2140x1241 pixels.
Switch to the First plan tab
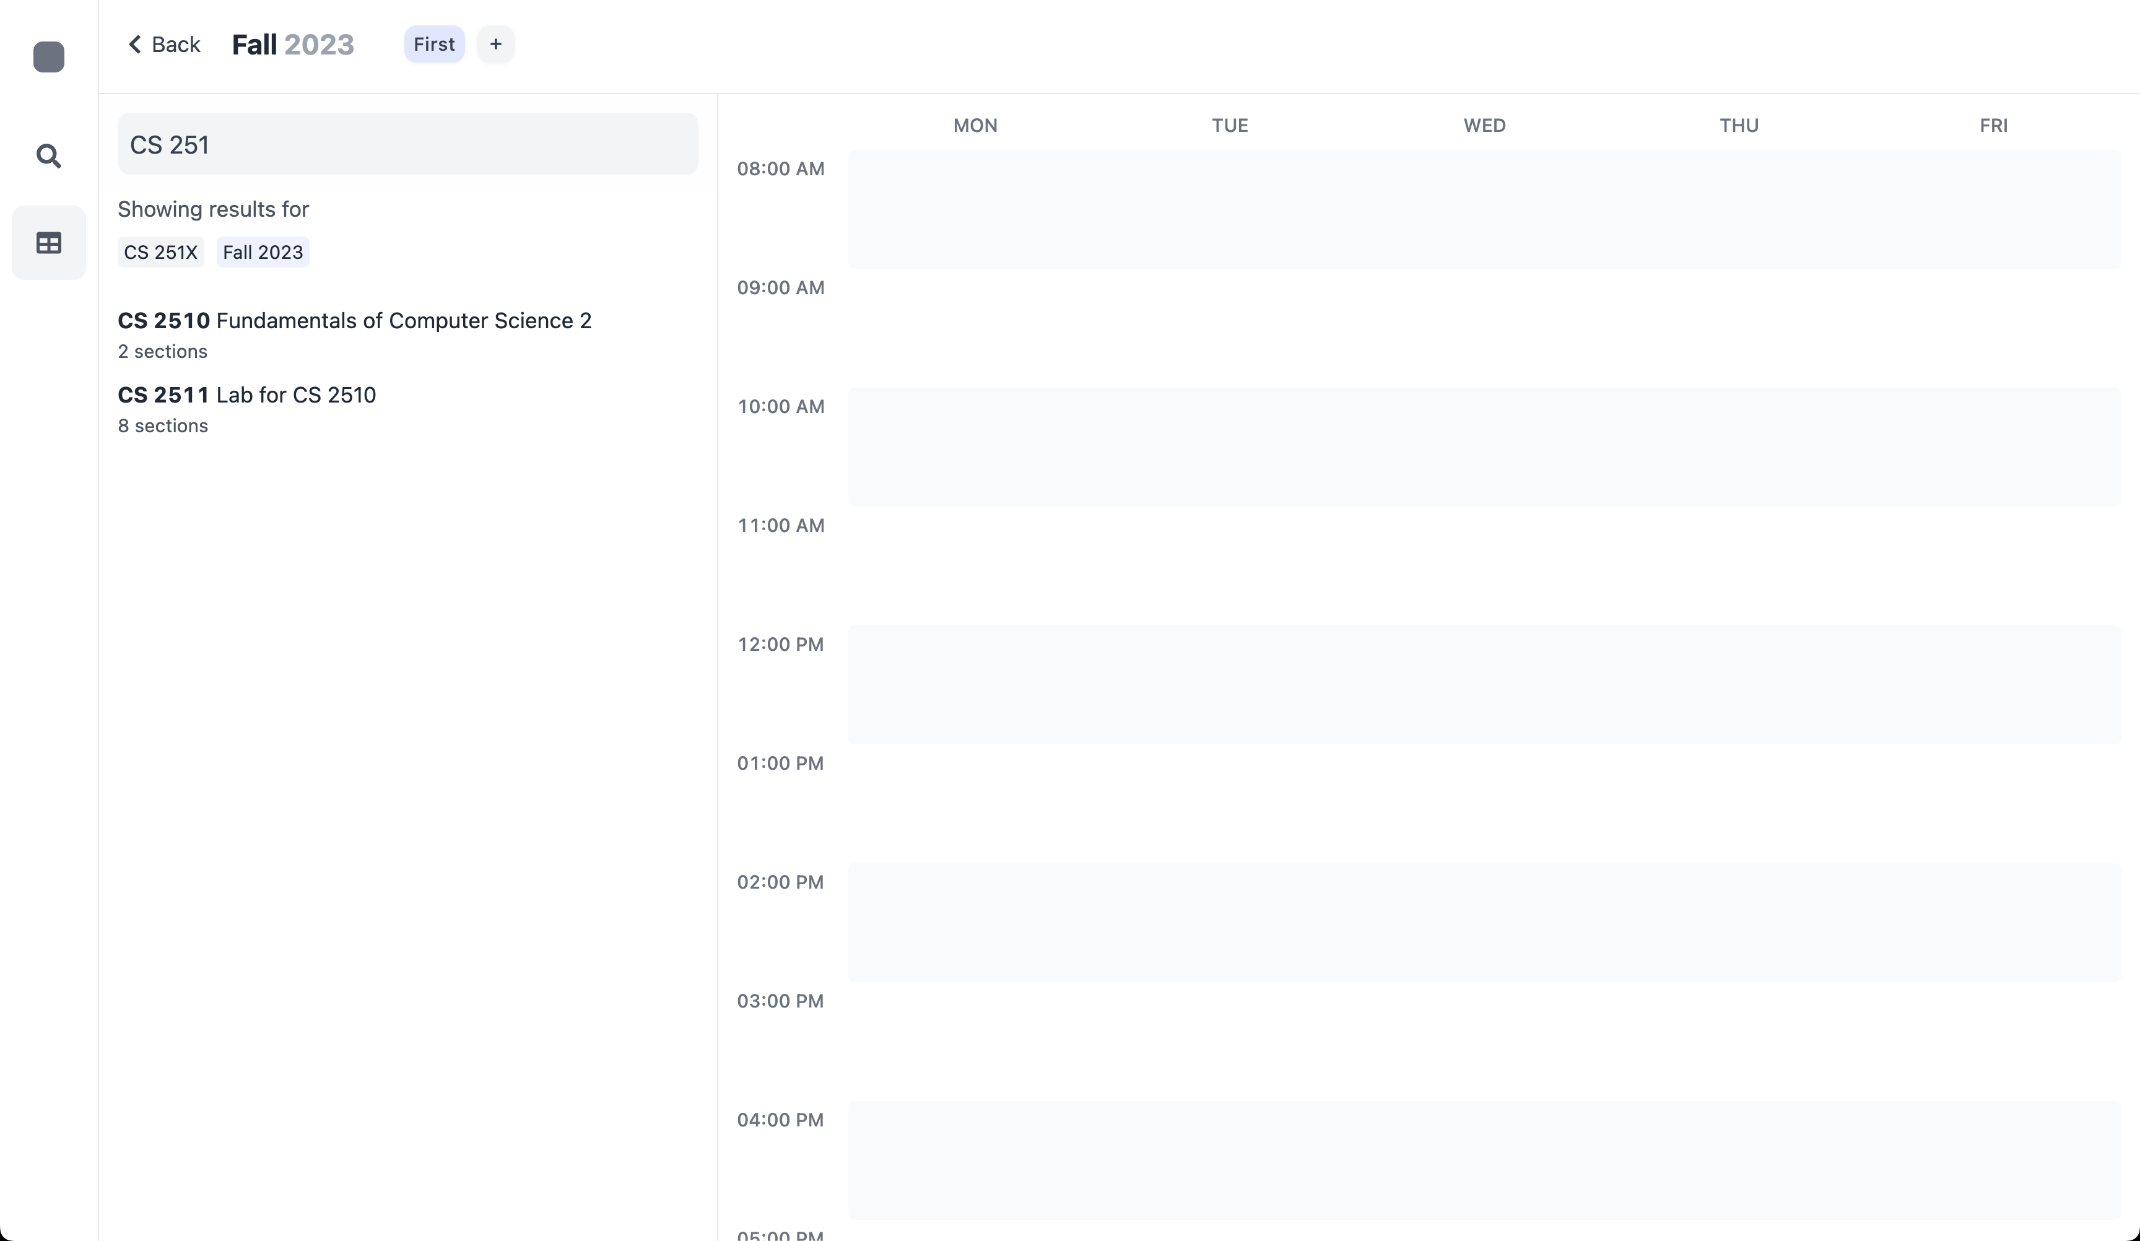pyautogui.click(x=434, y=44)
